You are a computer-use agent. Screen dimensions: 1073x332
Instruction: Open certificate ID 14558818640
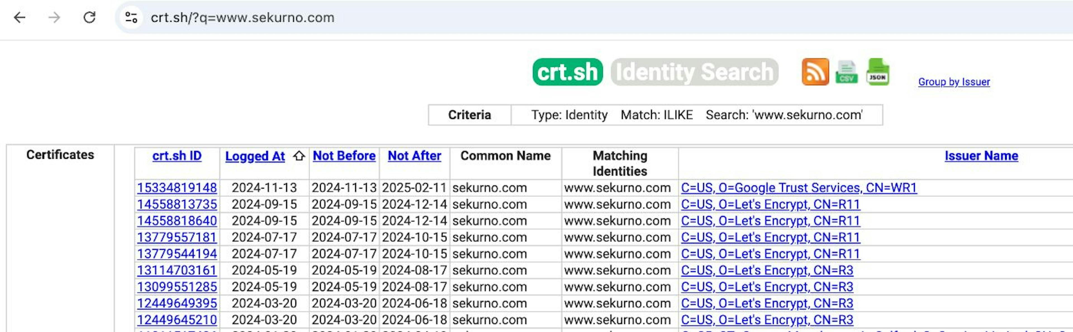point(177,220)
